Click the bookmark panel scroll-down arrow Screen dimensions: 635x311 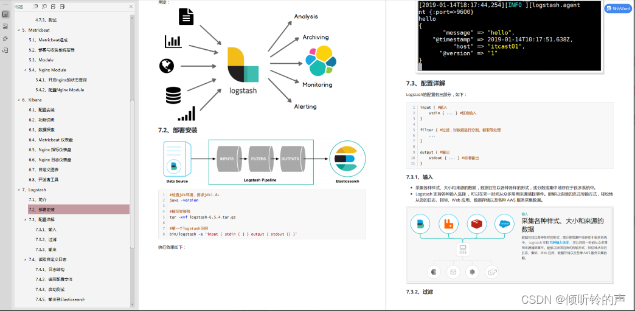[x=133, y=304]
